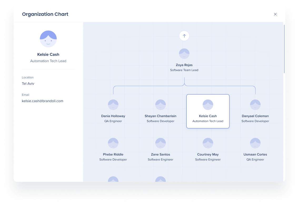
Task: Click Danyaal Coleman's Software Developer title
Action: 255,121
